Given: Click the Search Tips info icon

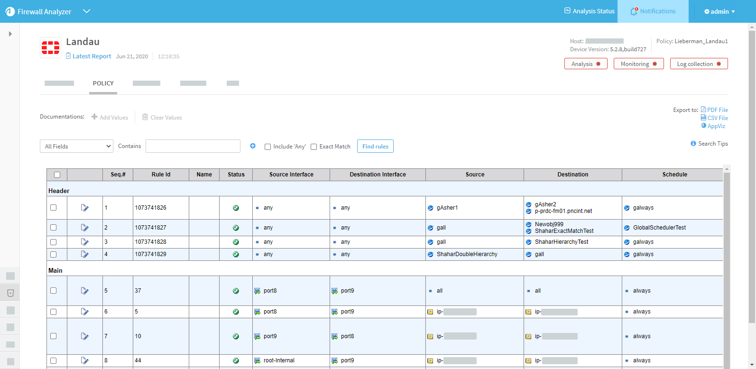Looking at the screenshot, I should 693,144.
